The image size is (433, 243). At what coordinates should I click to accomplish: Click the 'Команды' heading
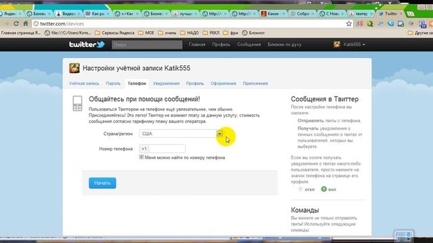tap(305, 210)
